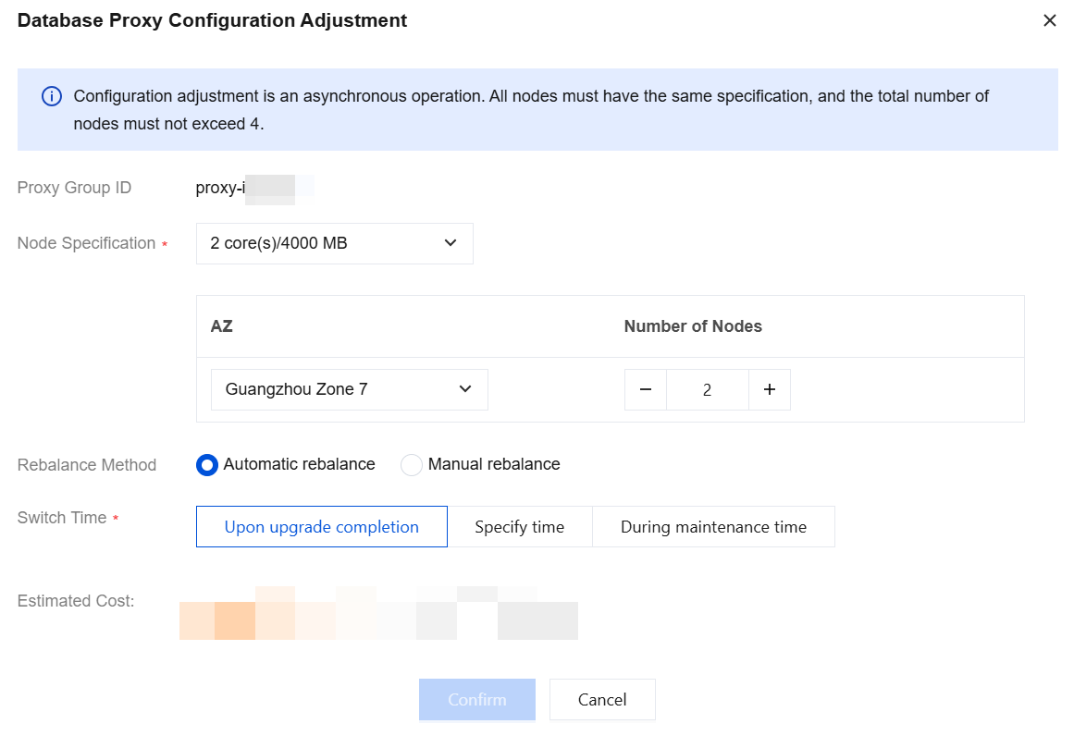The height and width of the screenshot is (736, 1074).
Task: Click the AZ column header
Action: pyautogui.click(x=222, y=326)
